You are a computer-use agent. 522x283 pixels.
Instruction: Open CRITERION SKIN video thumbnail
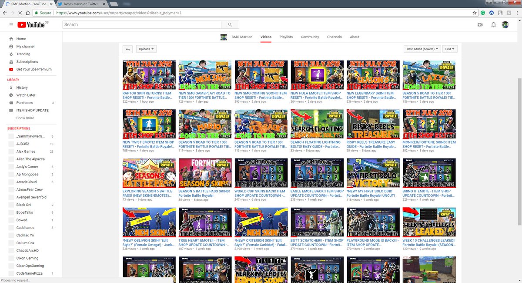(261, 222)
